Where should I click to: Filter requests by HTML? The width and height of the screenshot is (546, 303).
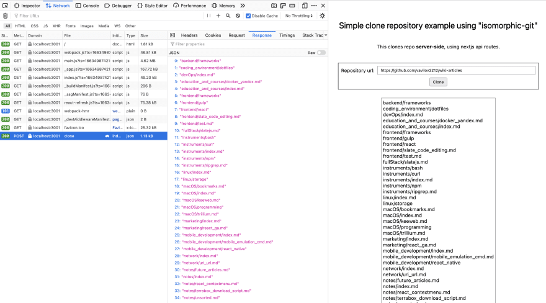20,26
